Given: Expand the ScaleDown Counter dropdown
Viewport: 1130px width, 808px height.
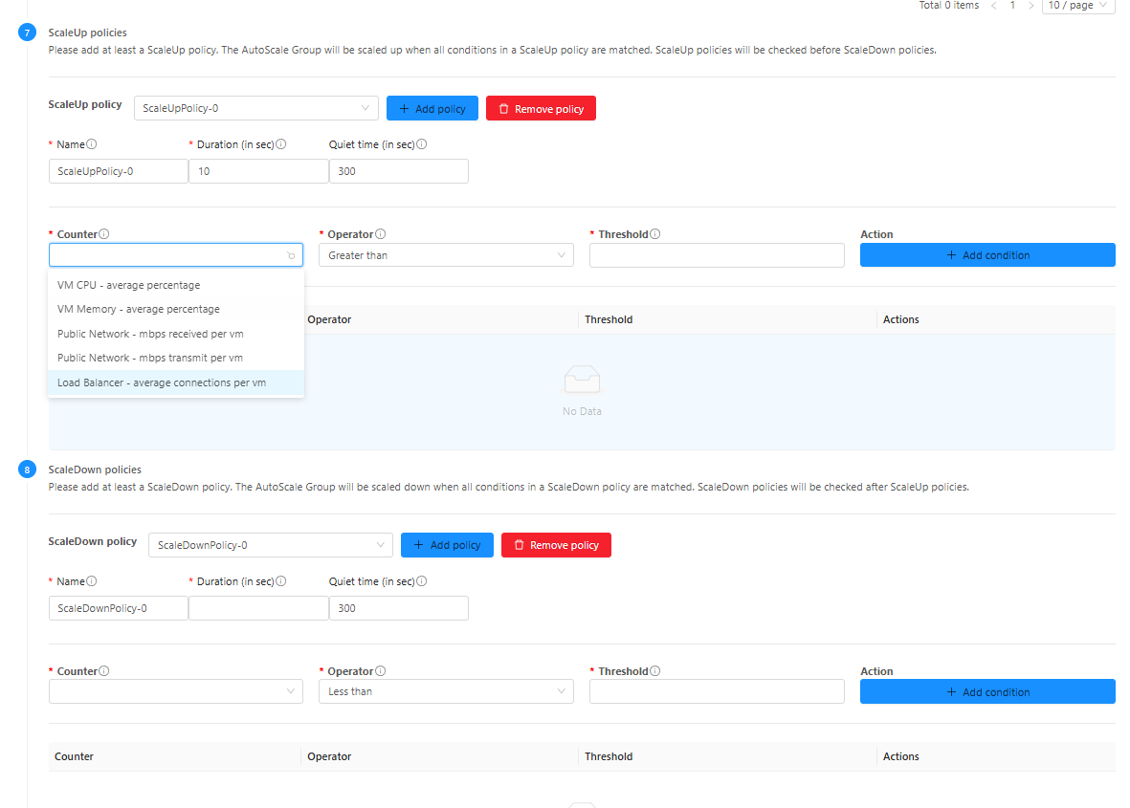Looking at the screenshot, I should point(176,691).
